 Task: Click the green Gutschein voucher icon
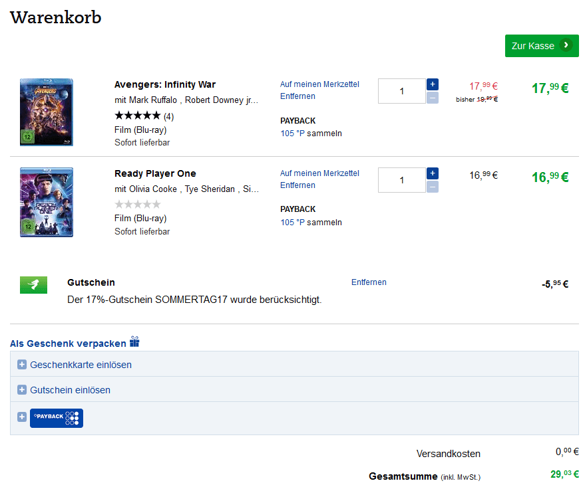33,285
